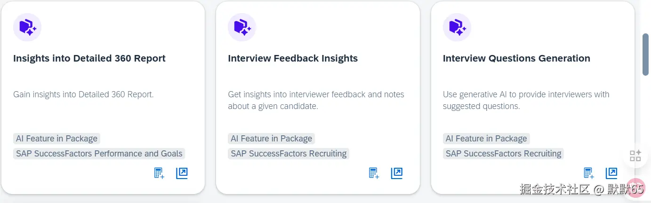651x203 pixels.
Task: Click Interview Feedback Insights description text
Action: [x=316, y=100]
